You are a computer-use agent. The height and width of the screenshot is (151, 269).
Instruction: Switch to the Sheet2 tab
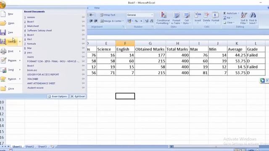(30, 146)
